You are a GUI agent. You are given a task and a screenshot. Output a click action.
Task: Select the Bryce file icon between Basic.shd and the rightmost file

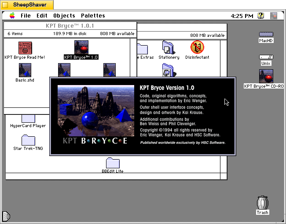(64, 70)
